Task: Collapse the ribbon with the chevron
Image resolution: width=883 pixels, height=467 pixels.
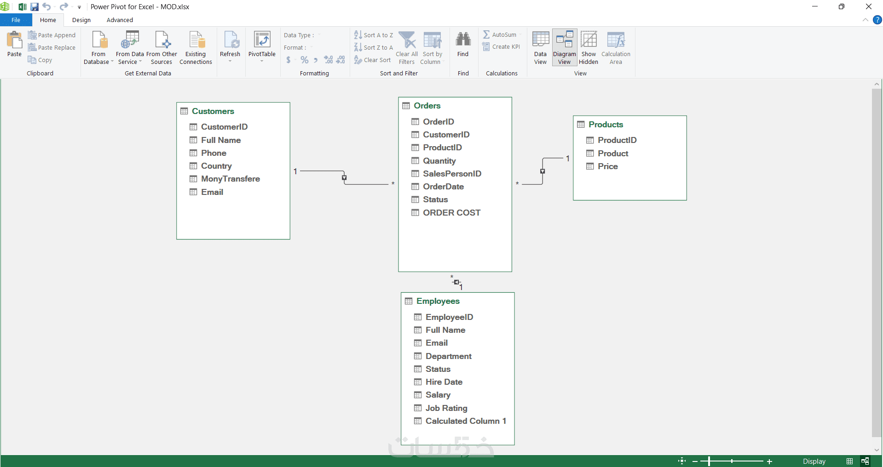Action: pos(865,20)
